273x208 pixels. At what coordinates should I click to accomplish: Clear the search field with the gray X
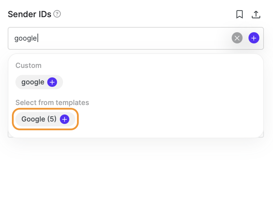tap(237, 38)
